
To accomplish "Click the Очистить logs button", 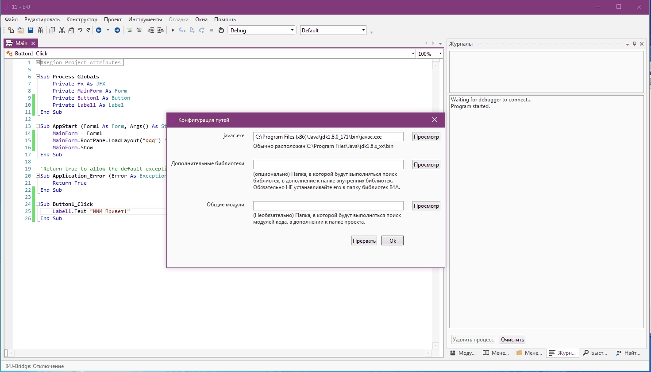I will click(x=512, y=340).
